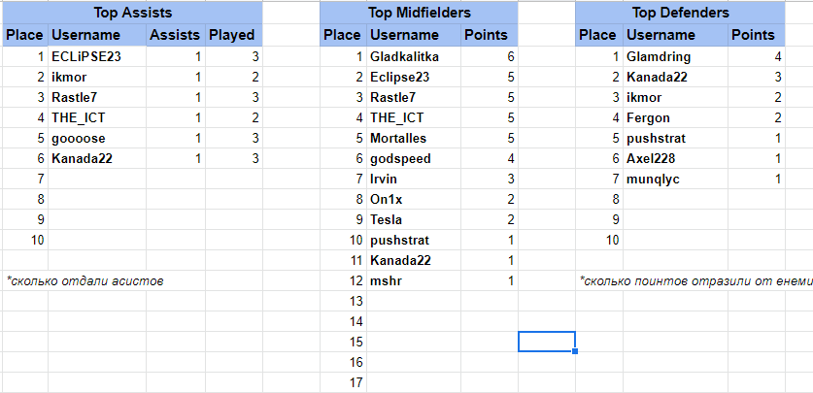
Task: Click the Assists column header
Action: [175, 35]
